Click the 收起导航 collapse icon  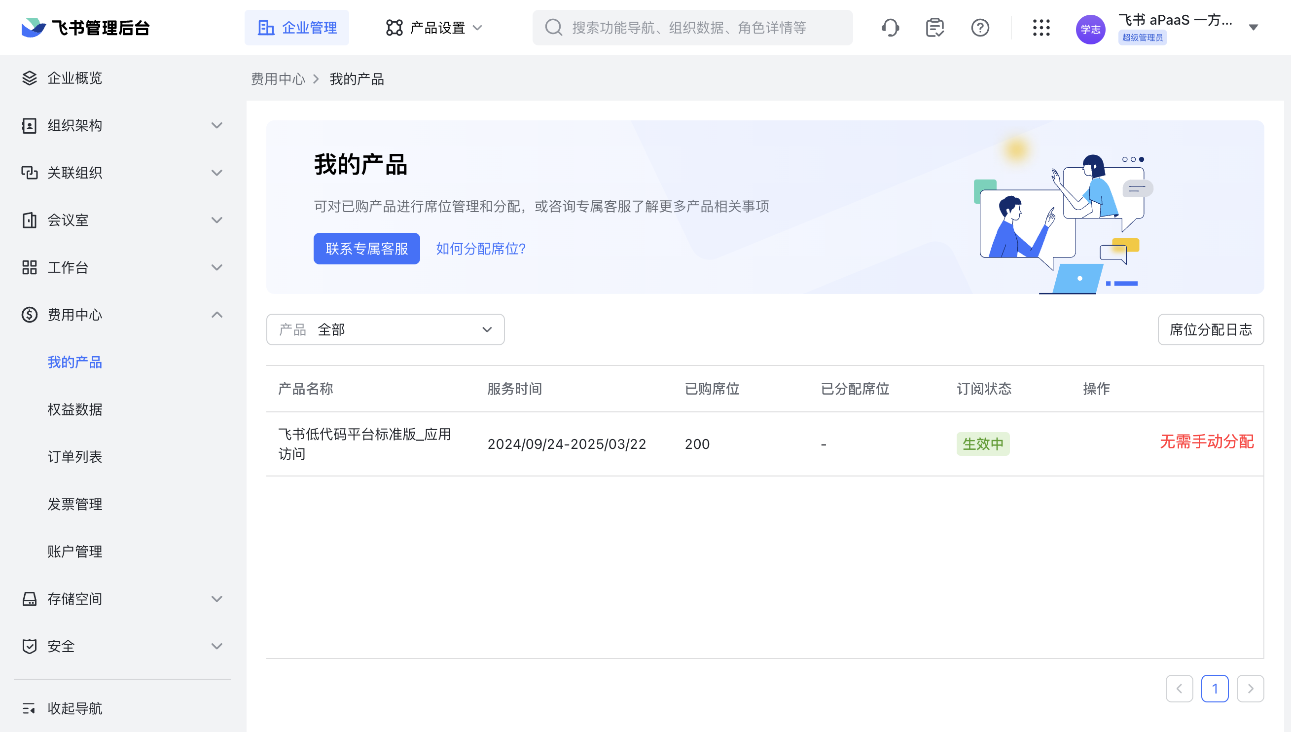tap(29, 708)
